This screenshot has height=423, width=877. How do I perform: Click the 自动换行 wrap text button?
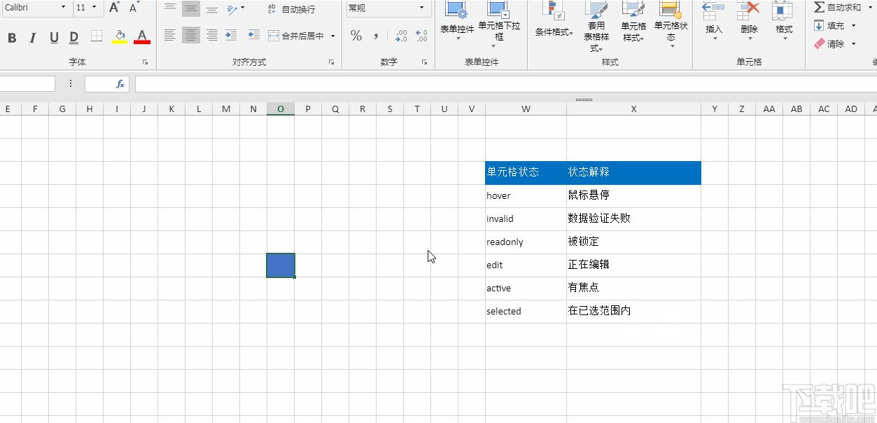coord(292,9)
